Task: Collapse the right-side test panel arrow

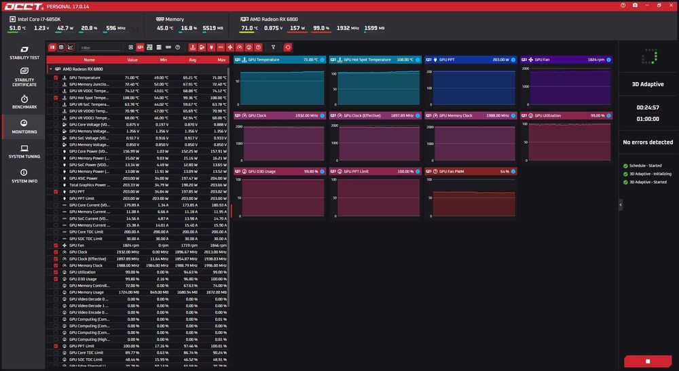Action: (621, 205)
